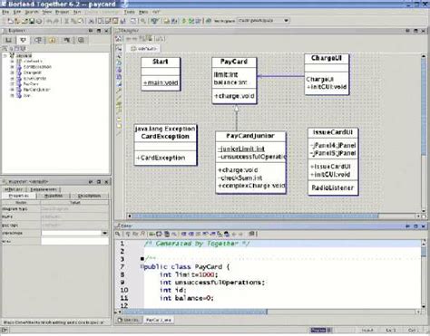Viewport: 430px width, 336px height.
Task: Click the IssueCardUI class title in diagram
Action: coord(333,132)
